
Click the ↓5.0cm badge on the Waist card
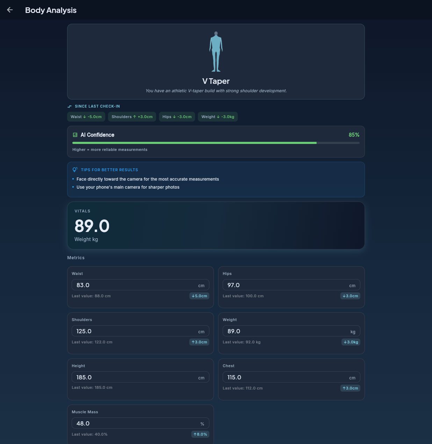[199, 296]
